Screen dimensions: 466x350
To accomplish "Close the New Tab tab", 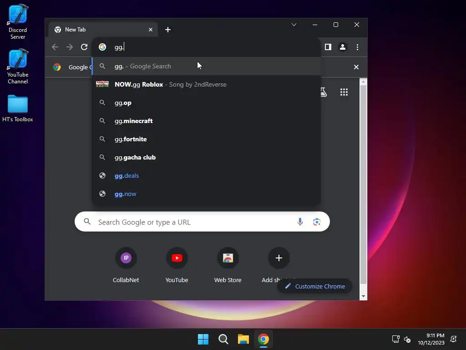I will [150, 30].
